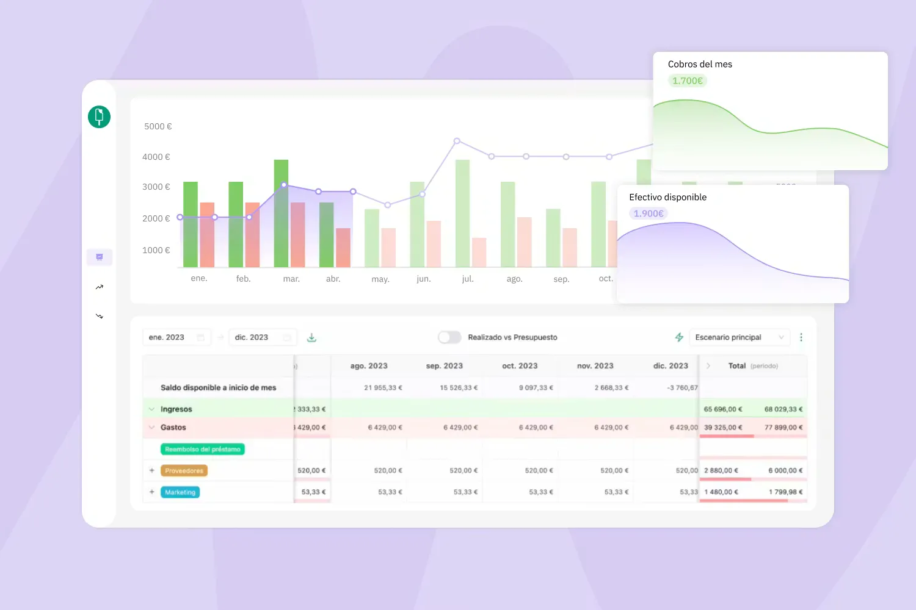Click the calendar icon in the ene. 2023 field
The height and width of the screenshot is (610, 916).
(x=200, y=337)
